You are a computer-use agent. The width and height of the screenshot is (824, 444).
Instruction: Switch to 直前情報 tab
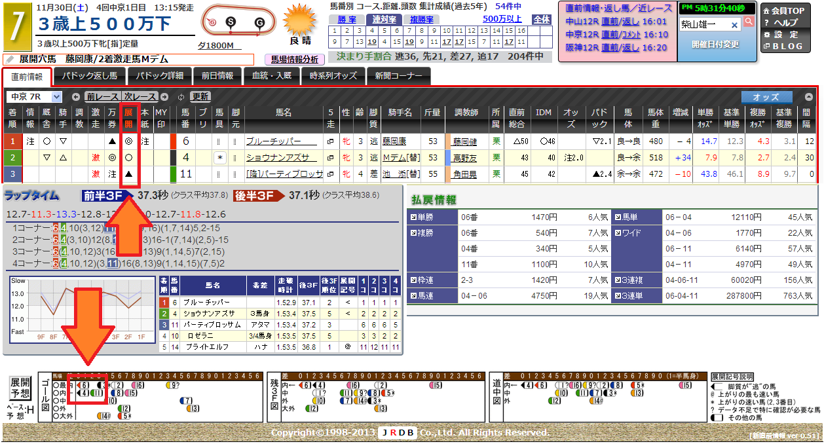pyautogui.click(x=27, y=77)
